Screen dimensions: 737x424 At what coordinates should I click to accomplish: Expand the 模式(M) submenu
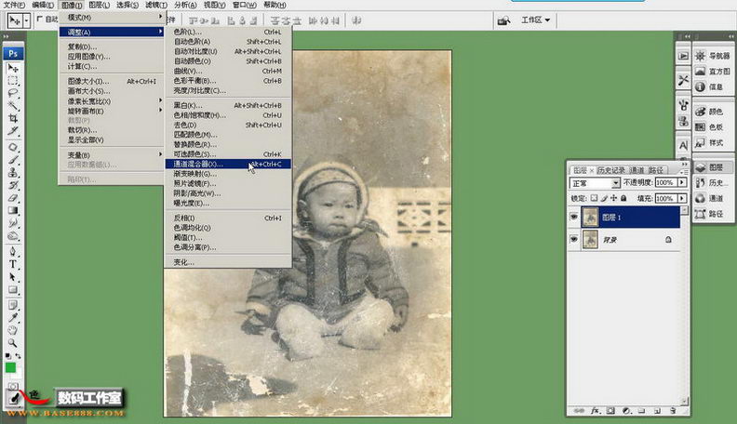[x=111, y=18]
